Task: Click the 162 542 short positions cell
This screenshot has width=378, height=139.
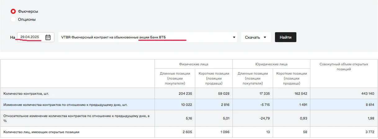Action: [x=291, y=93]
